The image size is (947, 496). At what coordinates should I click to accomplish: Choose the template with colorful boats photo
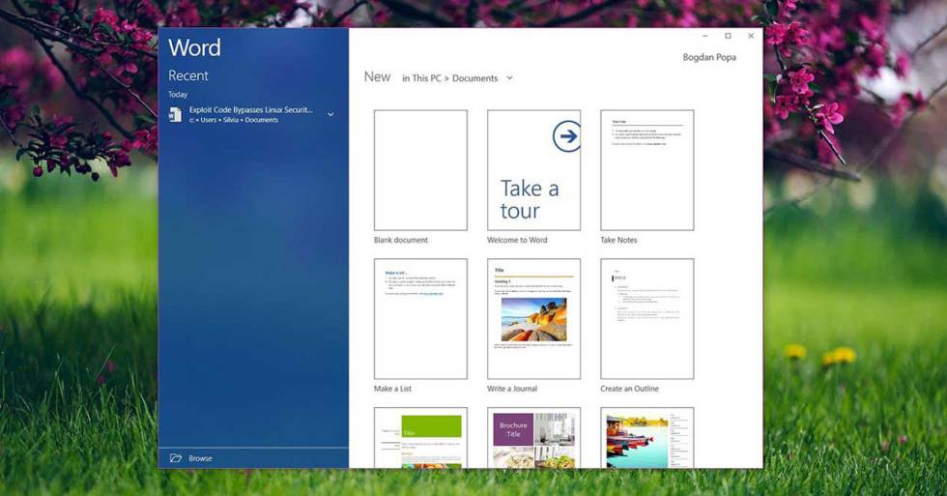(646, 437)
